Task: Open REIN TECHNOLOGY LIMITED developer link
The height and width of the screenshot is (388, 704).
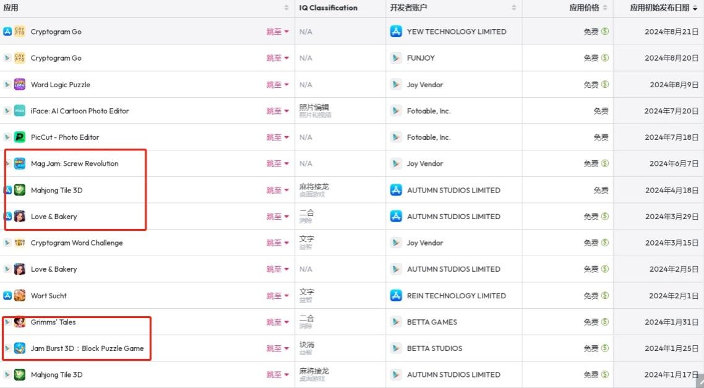Action: pos(456,296)
